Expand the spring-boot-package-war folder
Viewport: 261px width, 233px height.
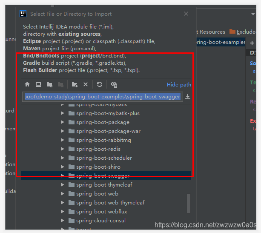tap(63, 131)
